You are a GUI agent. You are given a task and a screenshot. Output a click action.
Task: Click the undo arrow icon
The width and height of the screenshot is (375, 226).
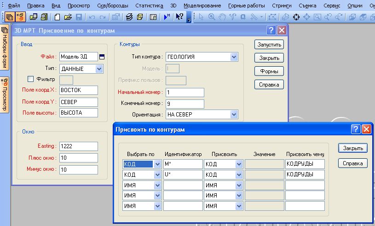click(92, 17)
